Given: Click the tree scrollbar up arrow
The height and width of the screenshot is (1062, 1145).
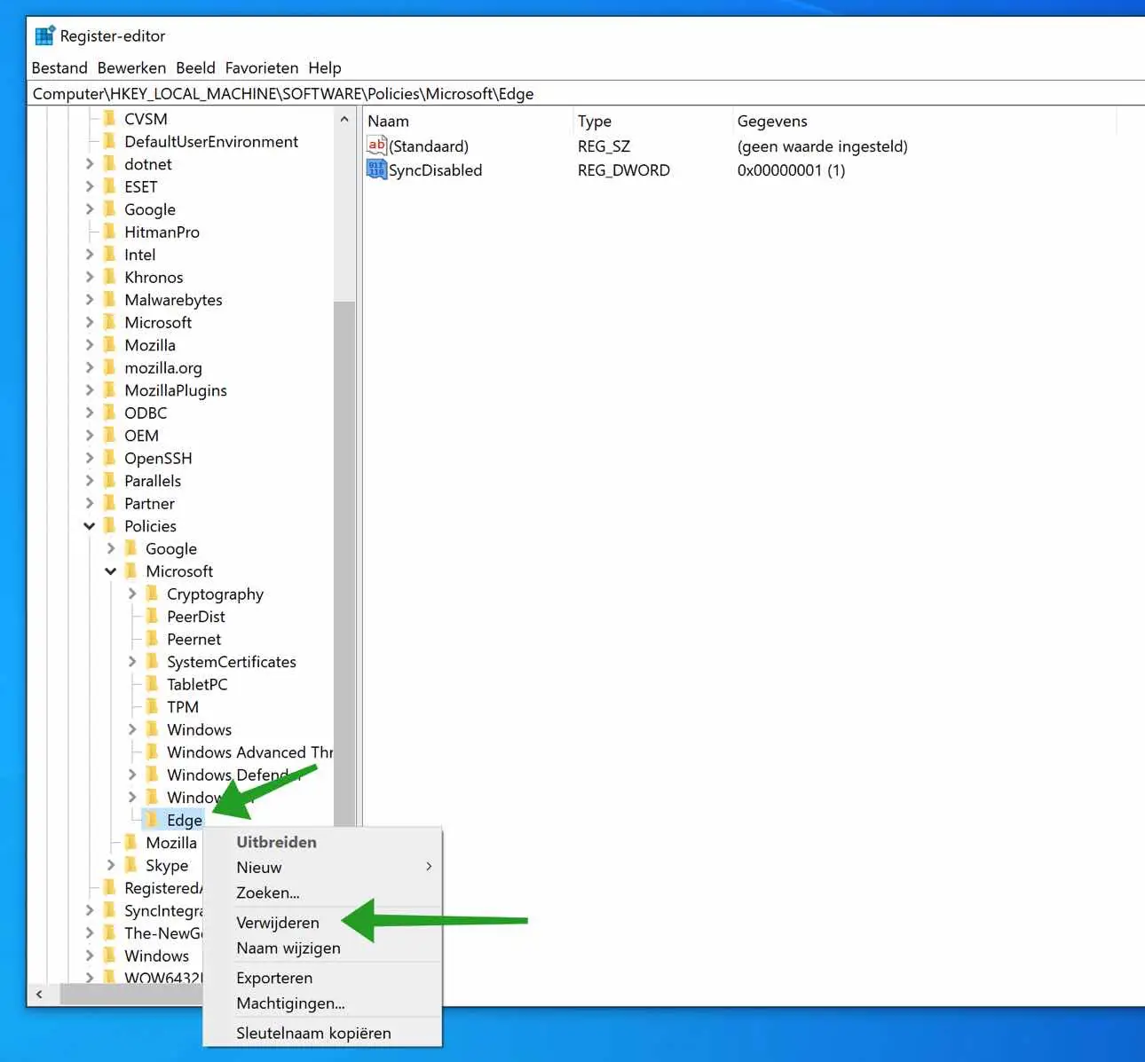Looking at the screenshot, I should click(344, 119).
